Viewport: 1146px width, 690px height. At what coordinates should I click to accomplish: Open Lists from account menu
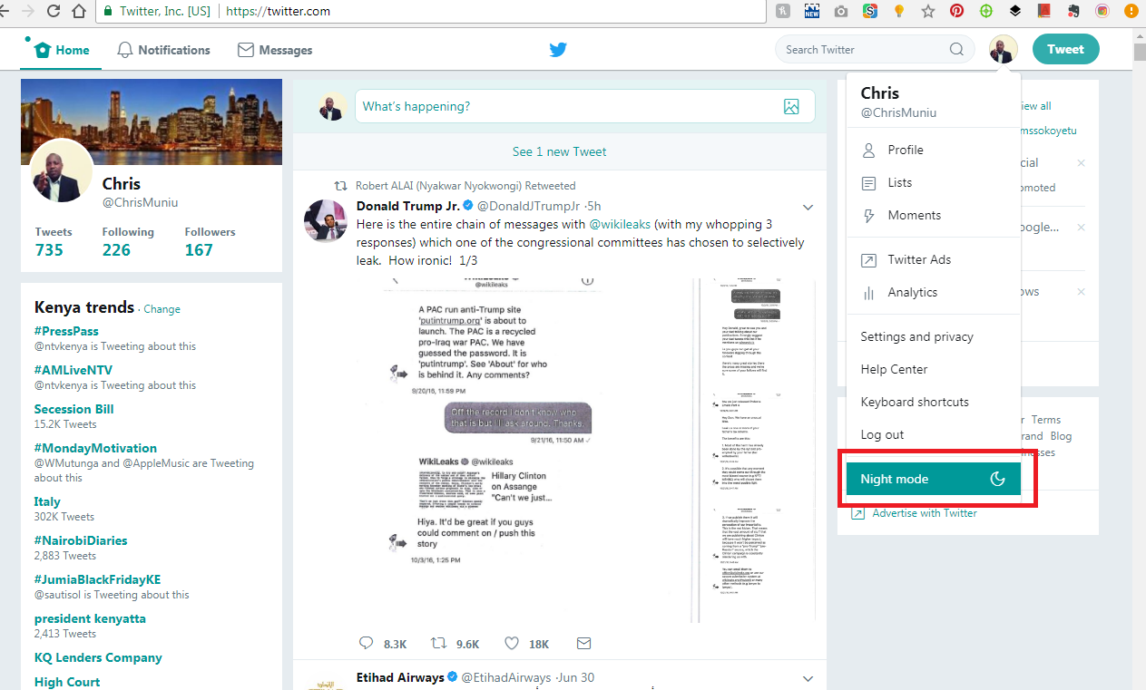(x=934, y=182)
